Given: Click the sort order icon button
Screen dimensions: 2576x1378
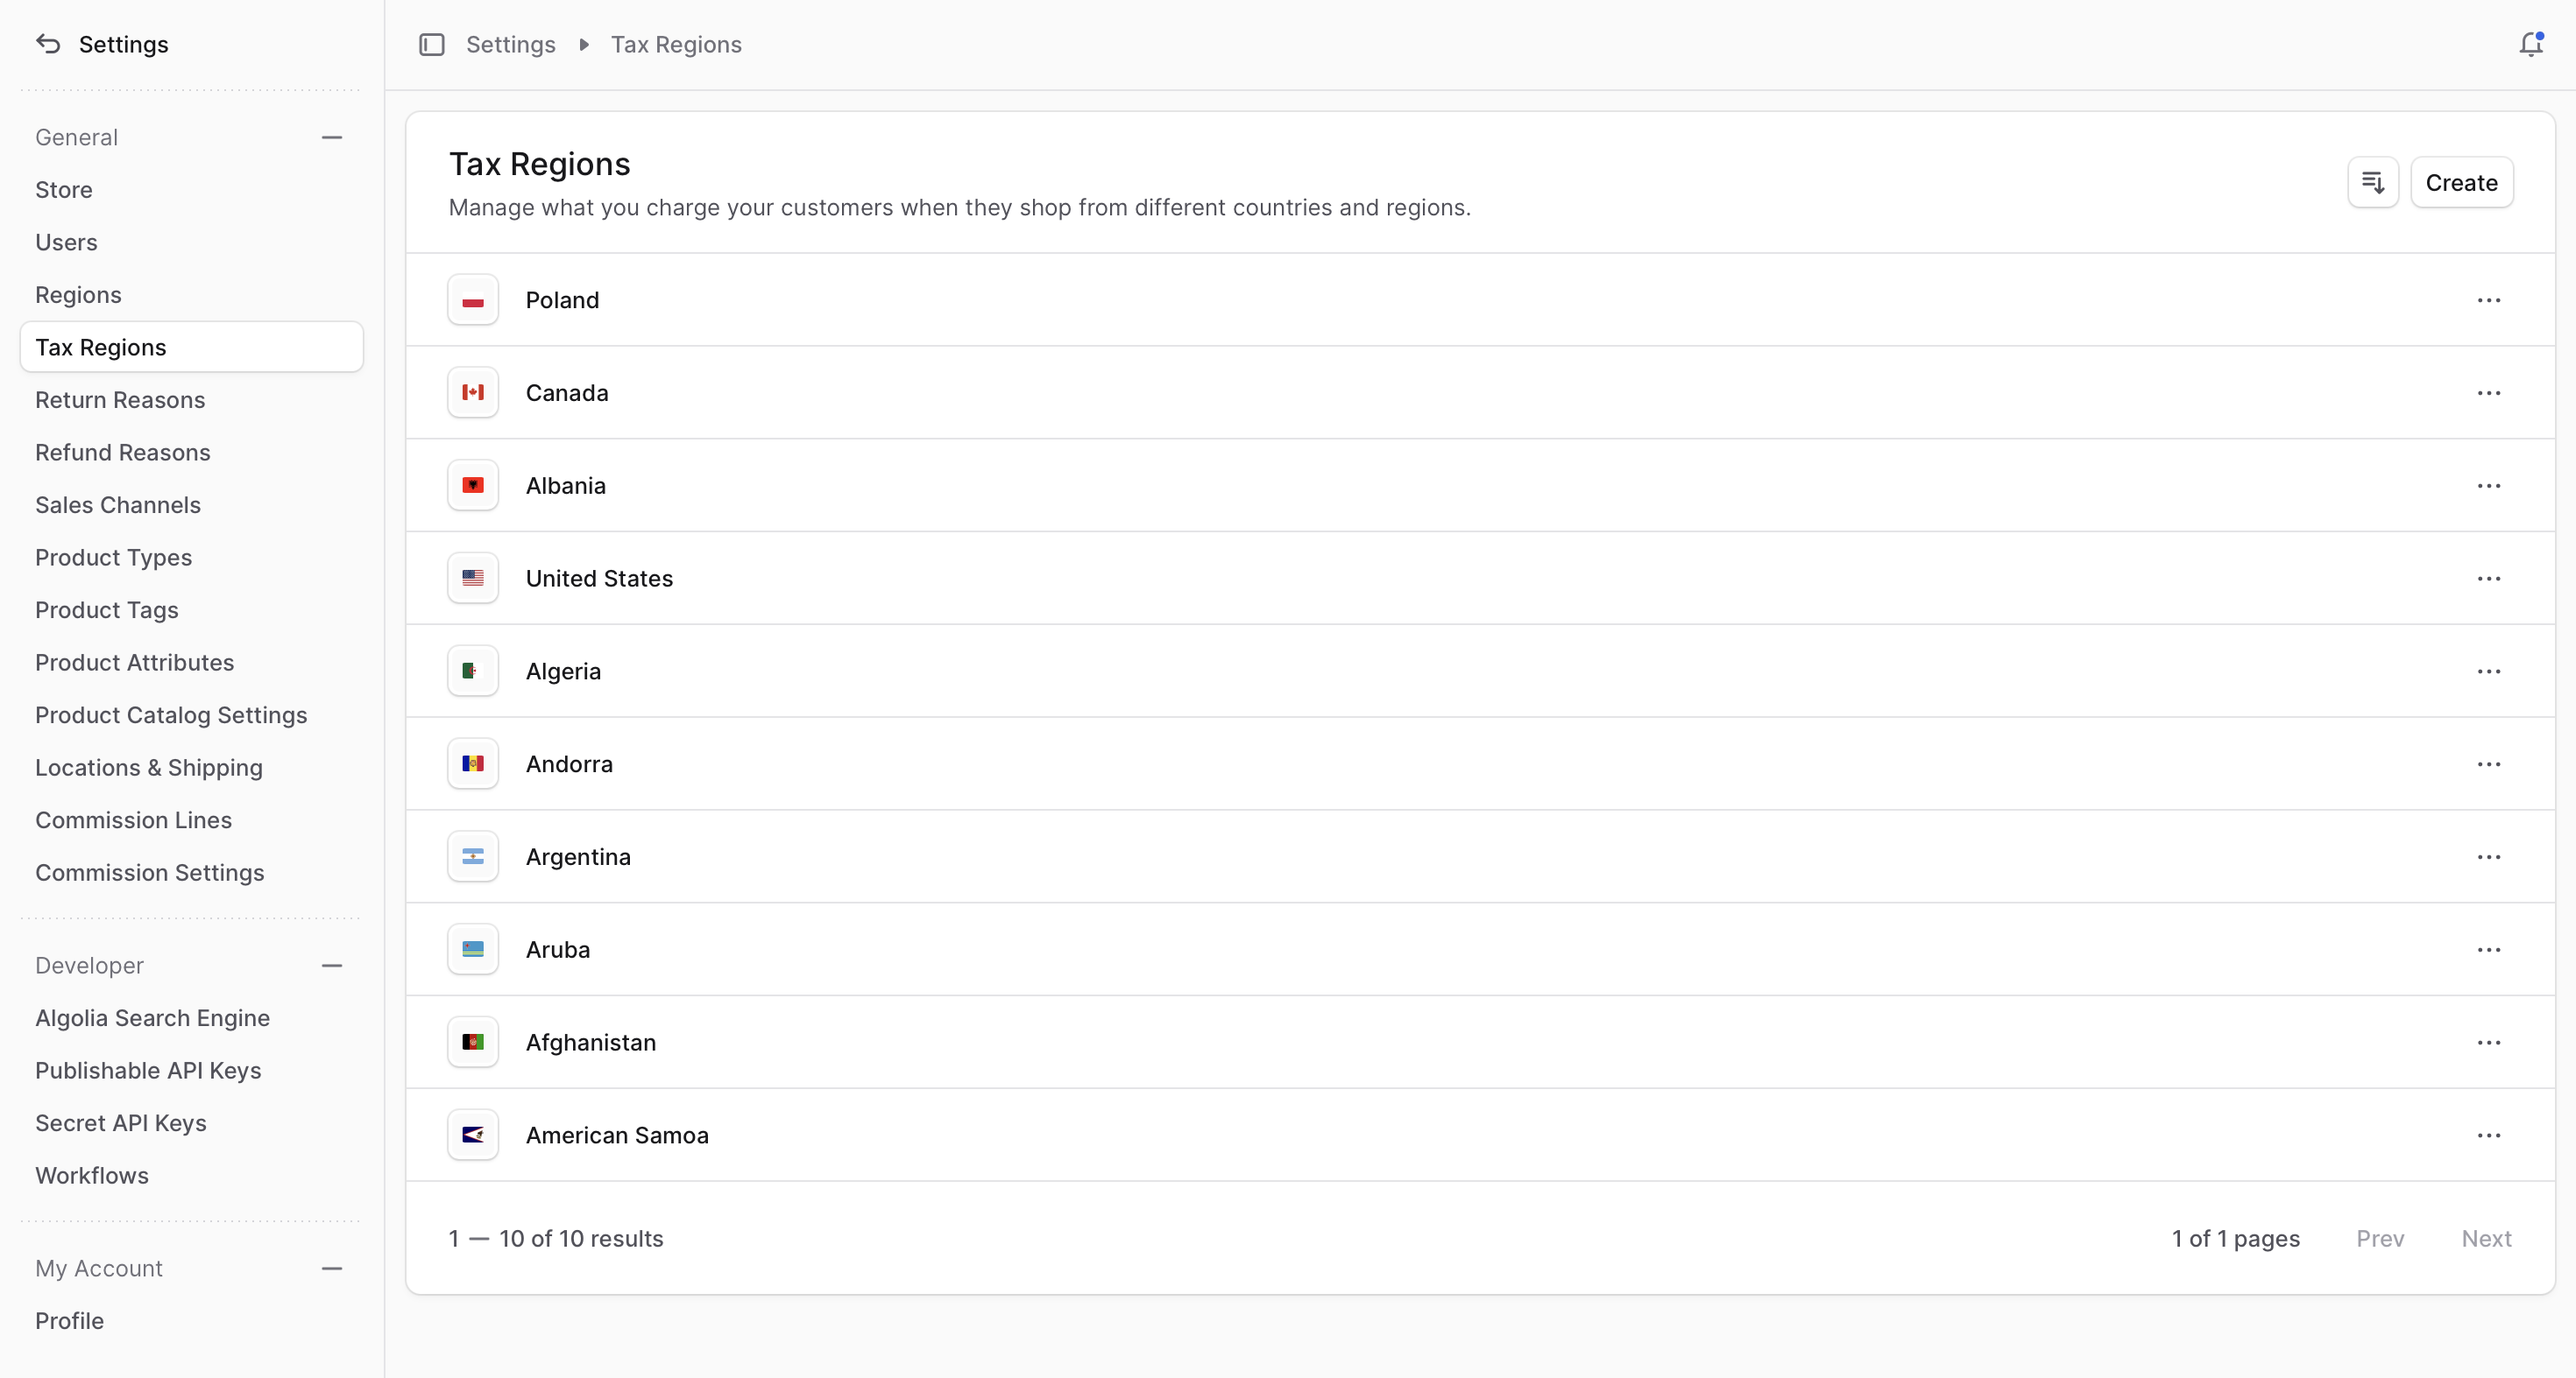Looking at the screenshot, I should [2372, 183].
